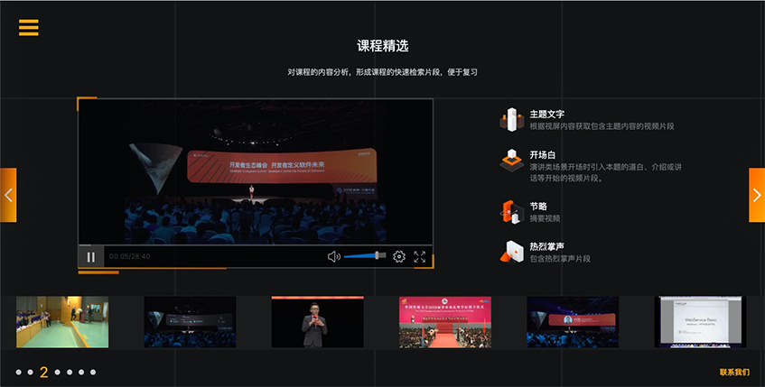
Task: Click the 联系我们 link
Action: (734, 373)
